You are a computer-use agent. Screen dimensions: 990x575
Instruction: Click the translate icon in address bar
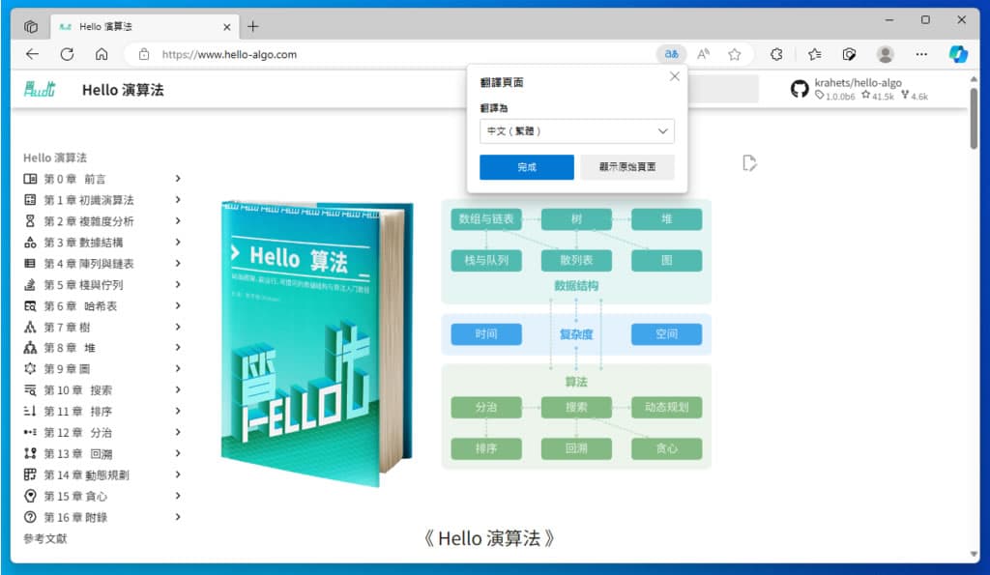(x=671, y=54)
